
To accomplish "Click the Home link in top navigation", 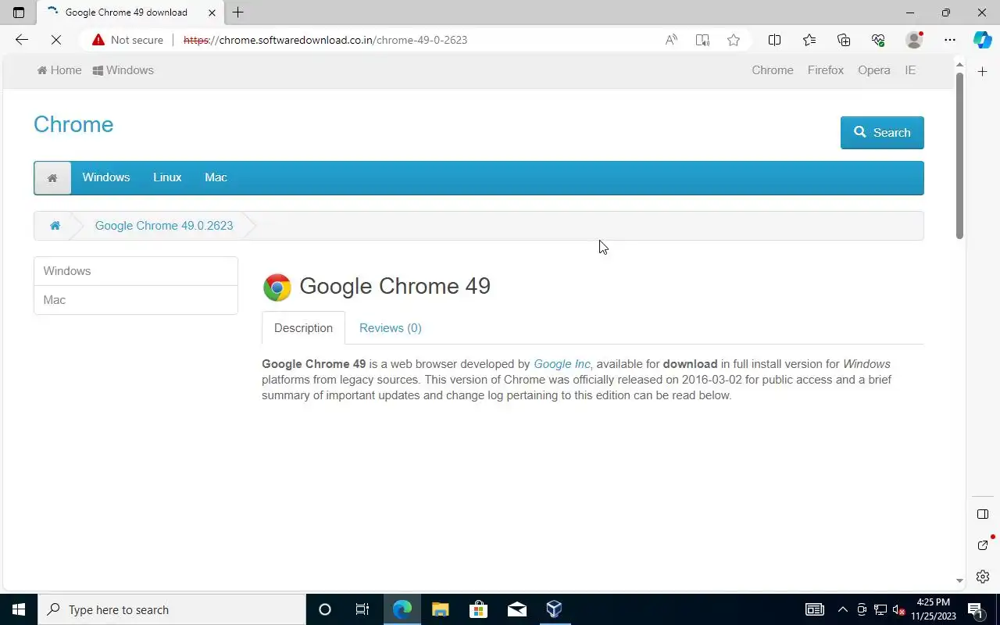I will pyautogui.click(x=59, y=70).
